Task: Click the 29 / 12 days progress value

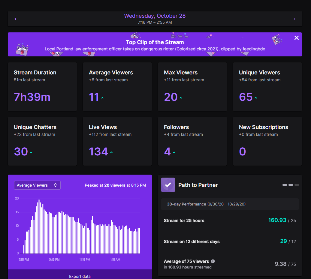Action: pos(288,241)
